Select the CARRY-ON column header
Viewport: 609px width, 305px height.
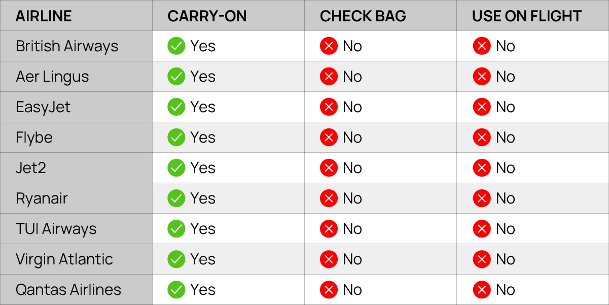click(x=207, y=16)
